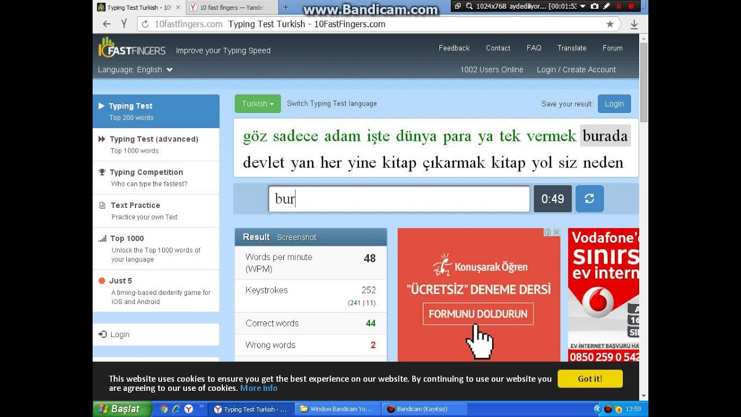Open Yandex browser from the quick launch bar
Viewport: 741px width, 417px height.
tap(189, 409)
